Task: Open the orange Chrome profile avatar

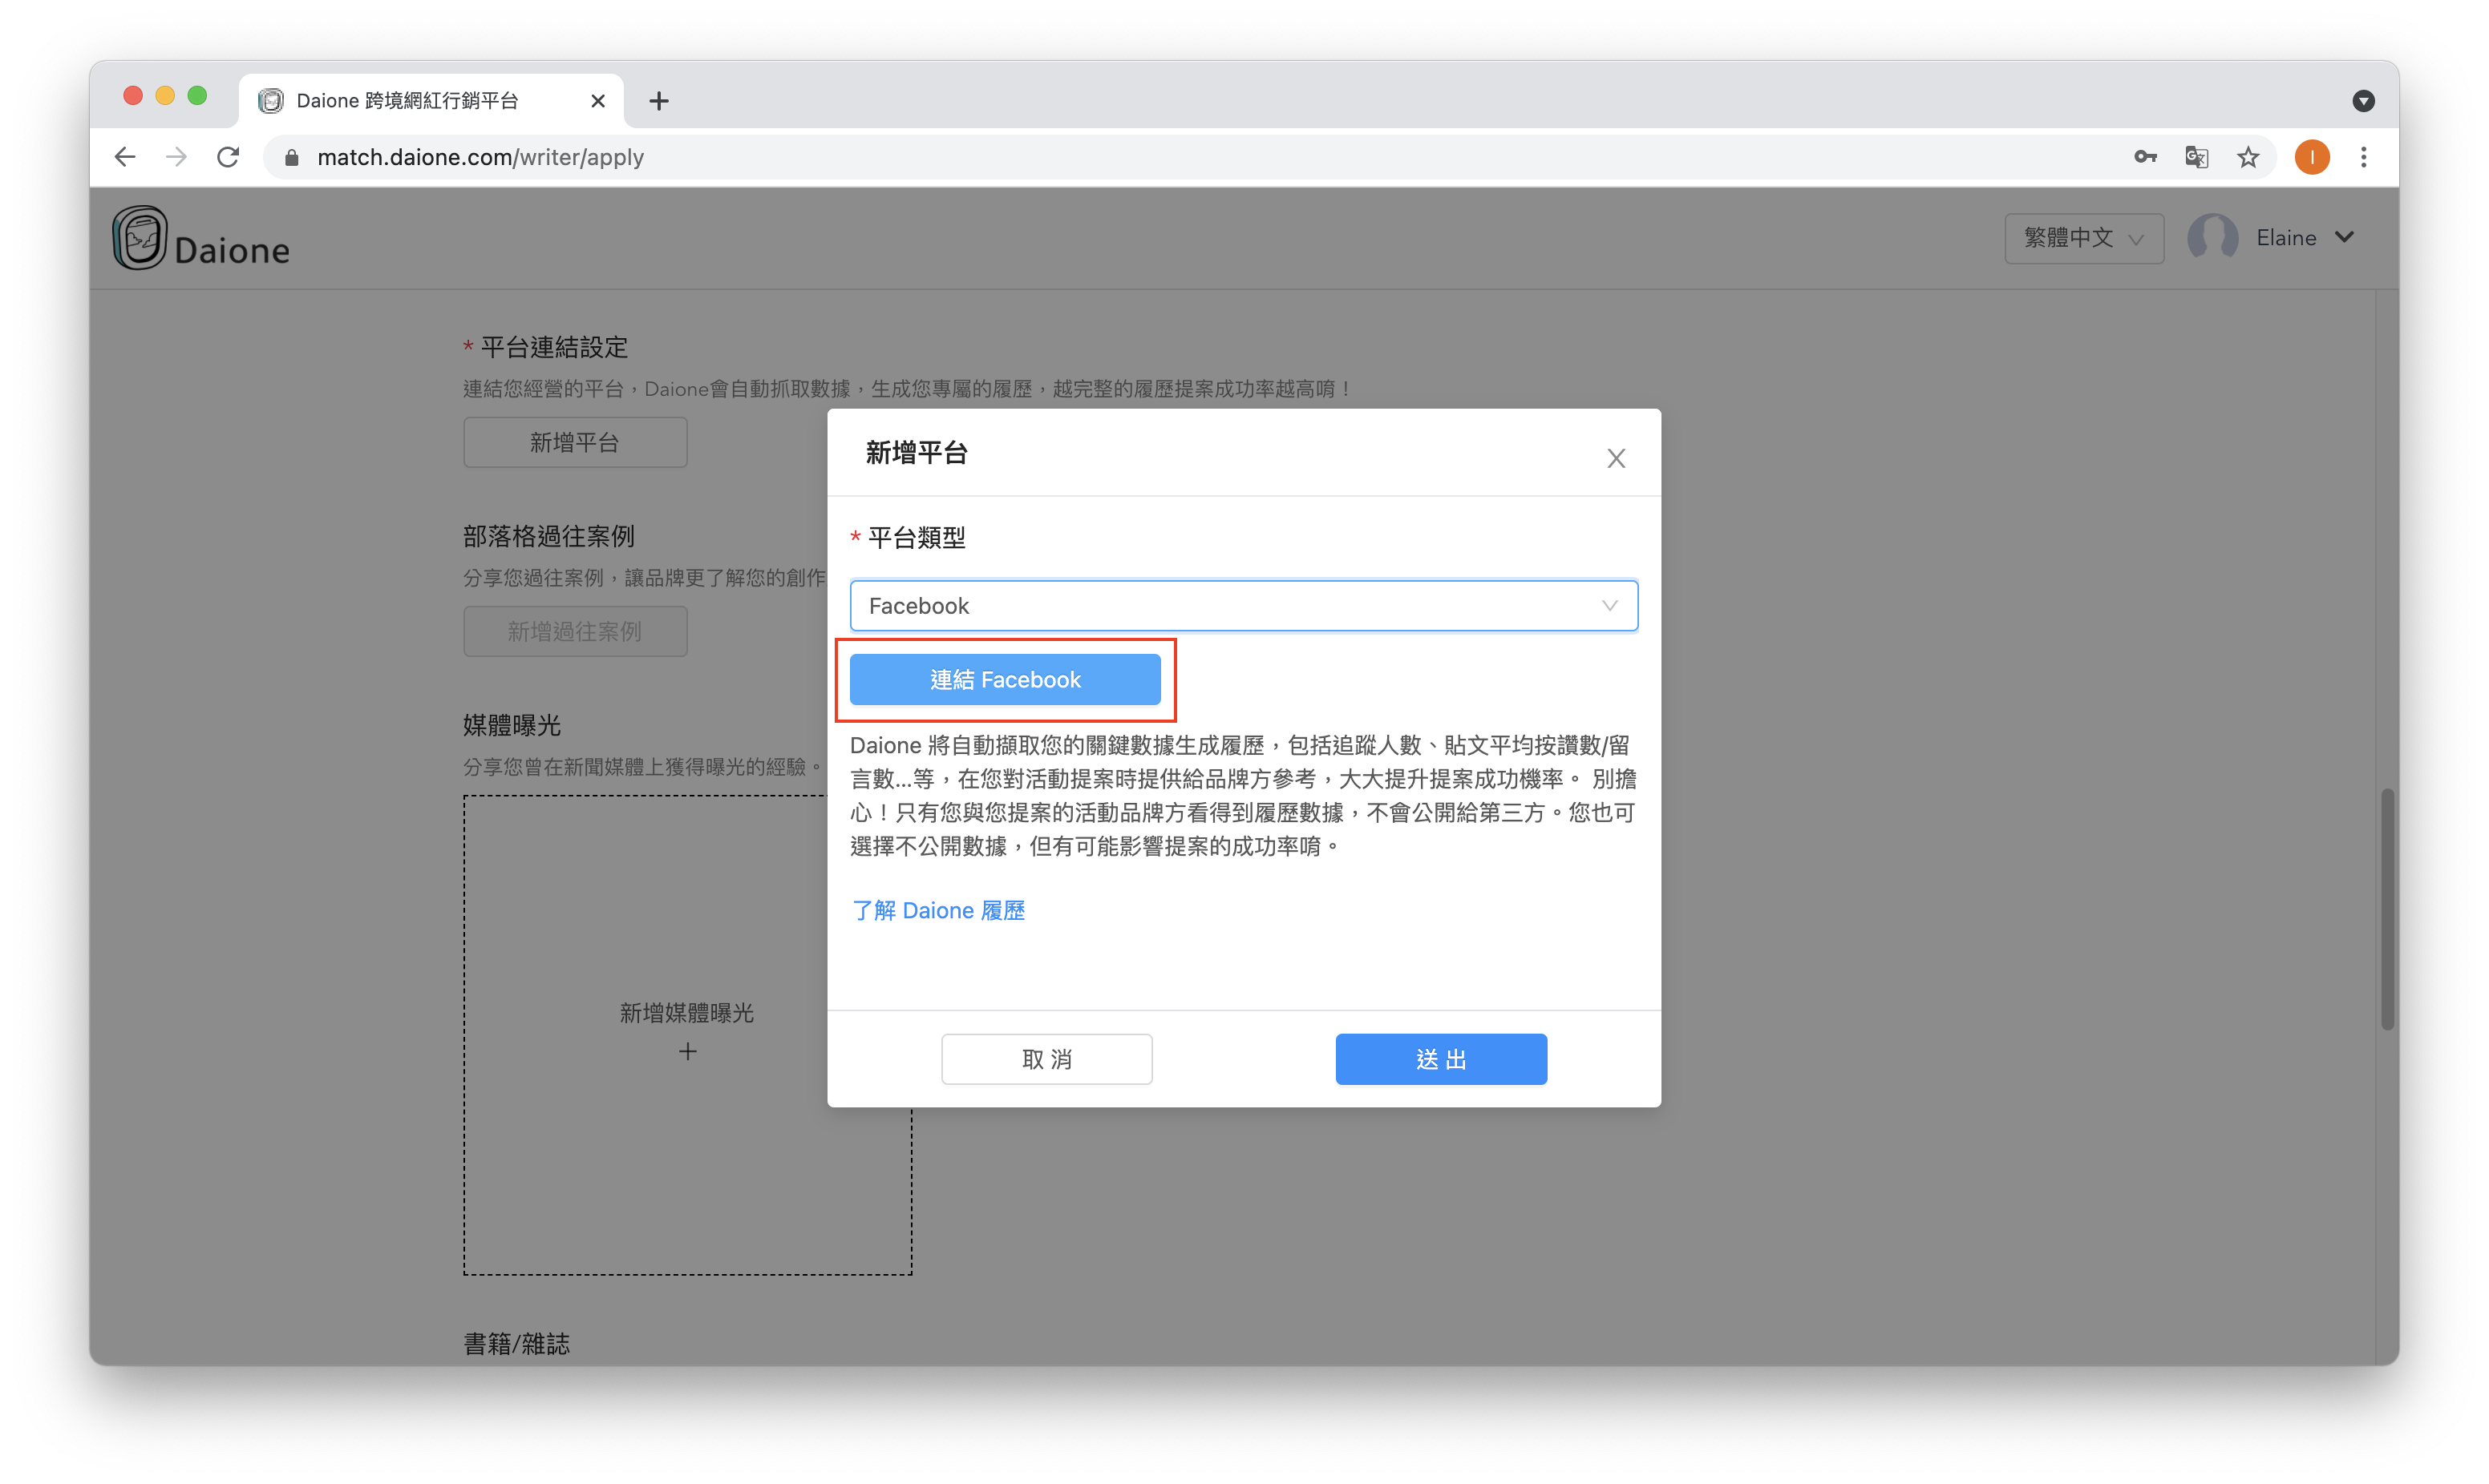Action: (2312, 157)
